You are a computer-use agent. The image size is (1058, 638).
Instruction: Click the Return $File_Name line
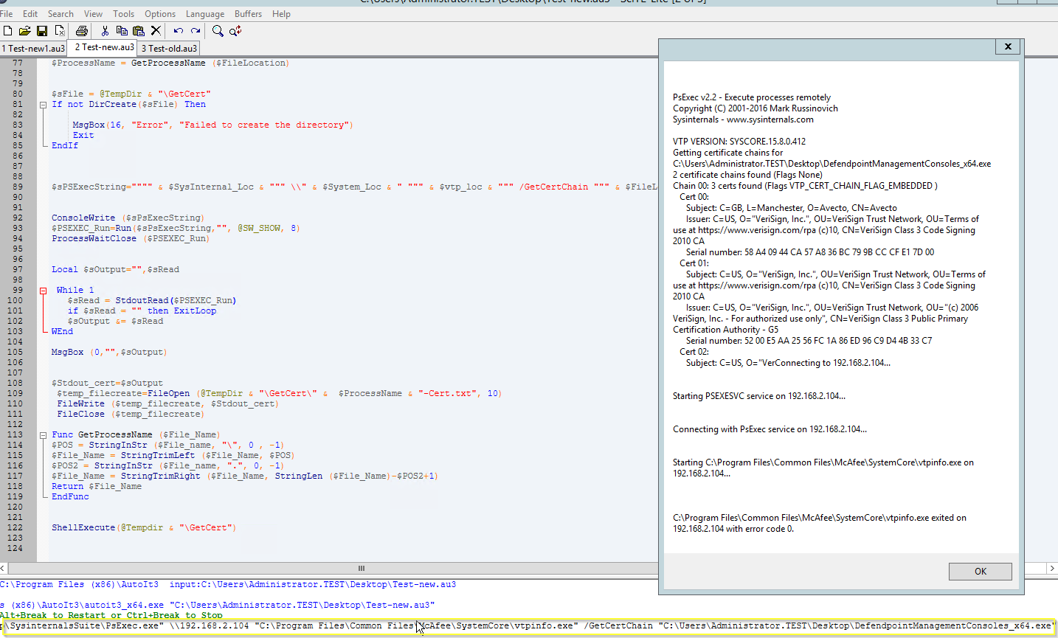[97, 487]
